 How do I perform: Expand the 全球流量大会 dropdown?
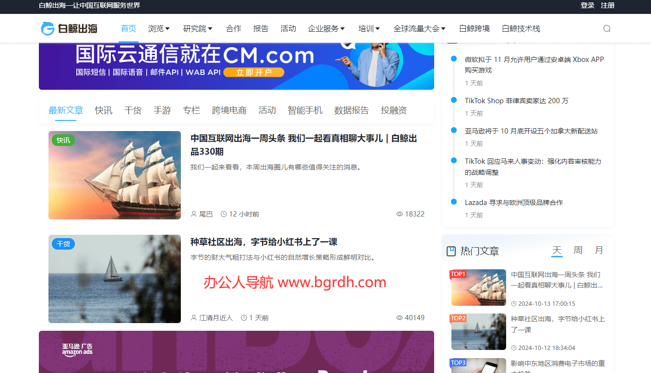click(x=419, y=28)
